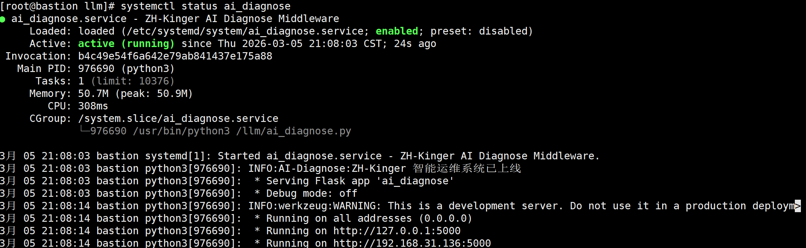806x248 pixels.
Task: Click the Main PID 976690 value
Action: [96, 68]
